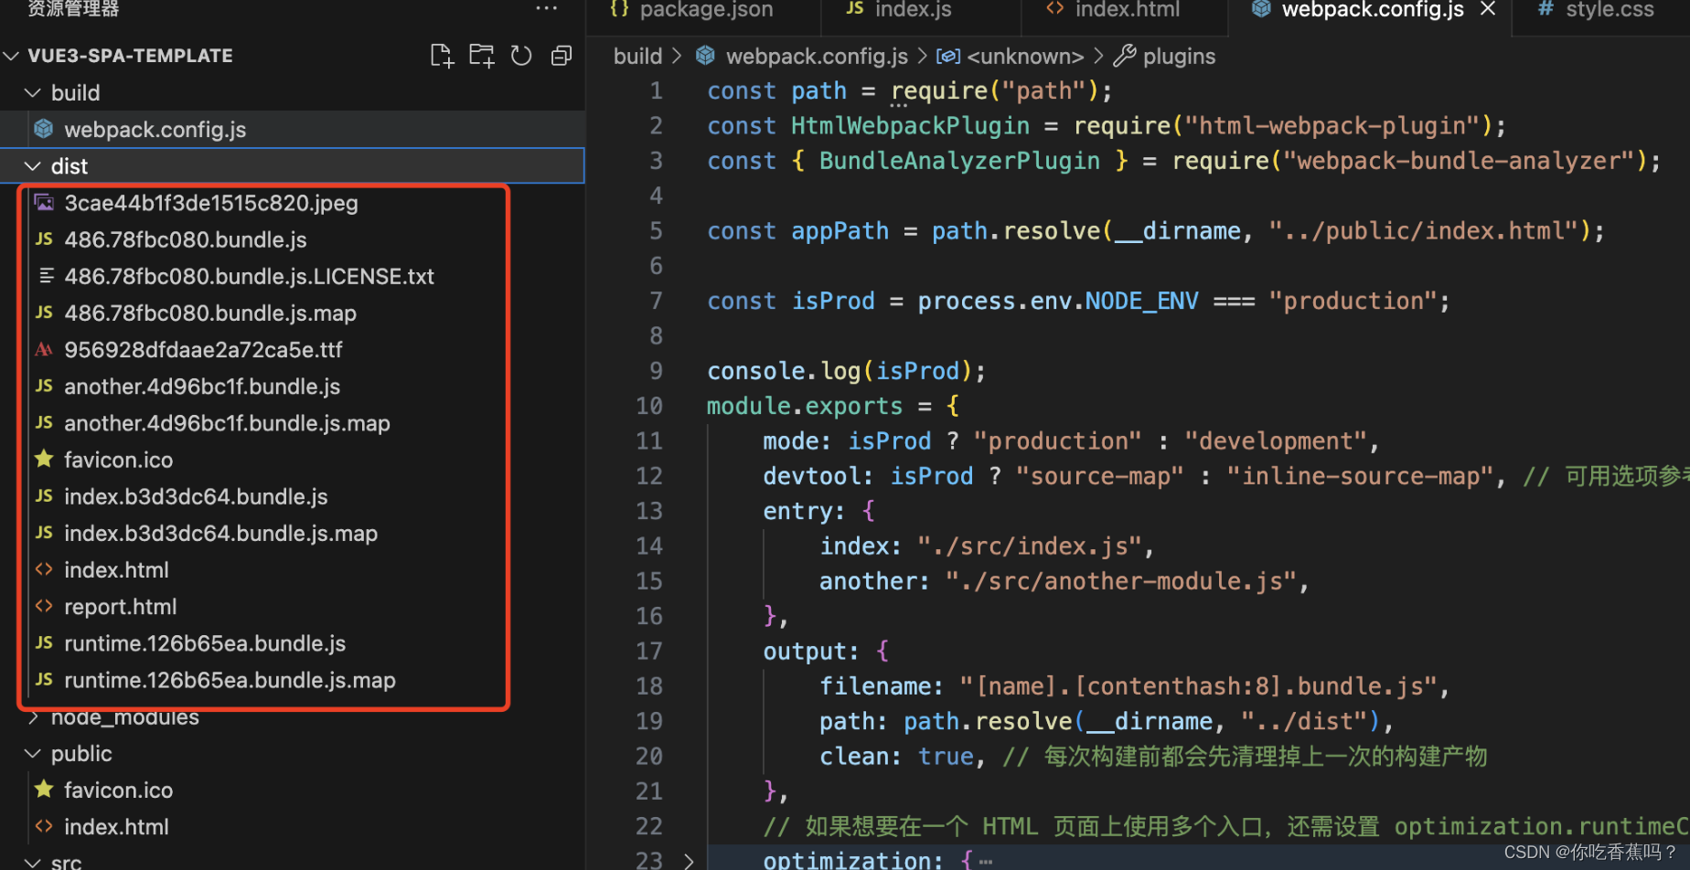Click BundleAnalyzerPlugin identifier on line 3

coord(959,161)
